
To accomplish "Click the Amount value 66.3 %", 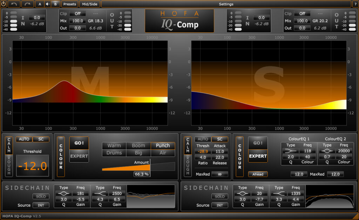I will [x=142, y=174].
